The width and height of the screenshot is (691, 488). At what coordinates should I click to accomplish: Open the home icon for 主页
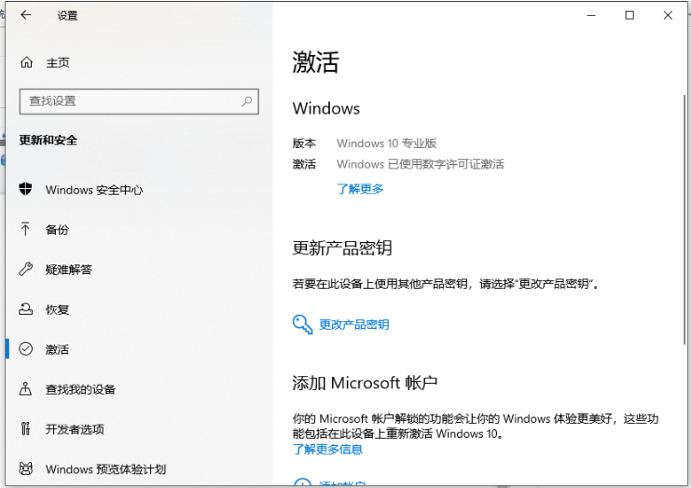pos(26,62)
